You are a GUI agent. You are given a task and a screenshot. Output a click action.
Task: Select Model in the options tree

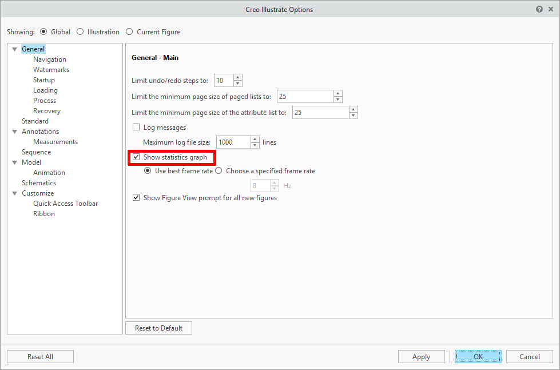click(31, 162)
